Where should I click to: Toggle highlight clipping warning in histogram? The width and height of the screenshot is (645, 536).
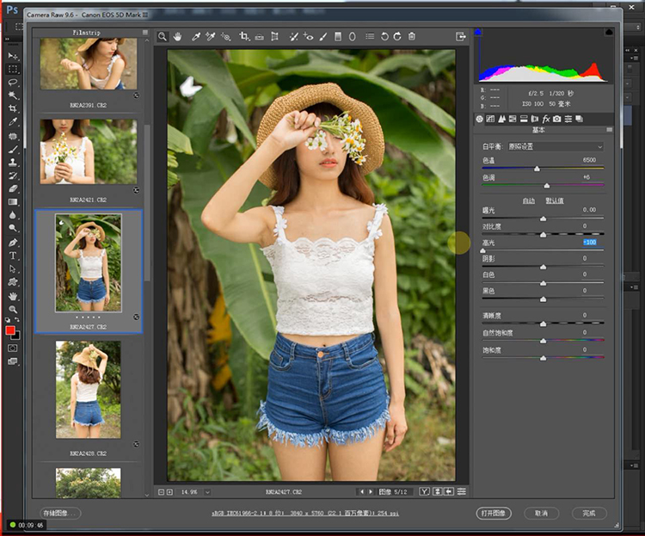click(609, 32)
